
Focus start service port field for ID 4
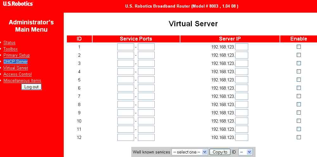[126, 72]
